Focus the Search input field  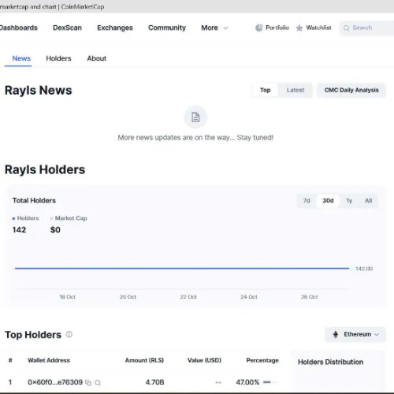[368, 28]
